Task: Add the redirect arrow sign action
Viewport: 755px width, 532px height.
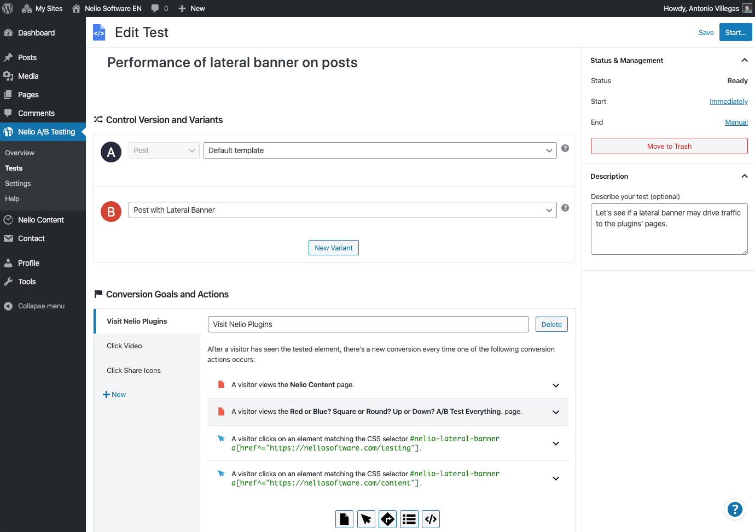Action: pyautogui.click(x=387, y=519)
